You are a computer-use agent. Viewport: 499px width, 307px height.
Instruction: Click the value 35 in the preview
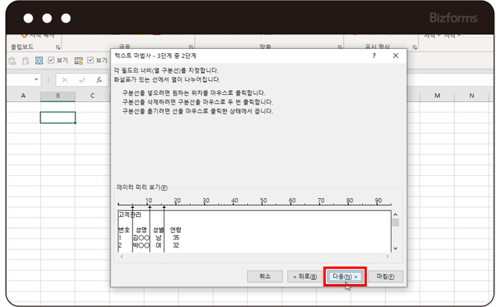coord(176,238)
